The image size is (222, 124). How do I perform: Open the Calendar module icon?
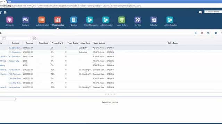(x=154, y=20)
